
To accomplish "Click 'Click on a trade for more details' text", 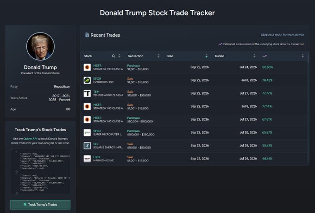I will [x=282, y=35].
